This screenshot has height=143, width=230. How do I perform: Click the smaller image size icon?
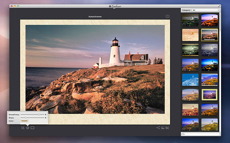point(162,128)
